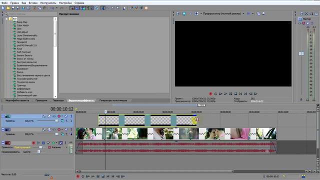Switch to the Переходы tab

point(58,100)
